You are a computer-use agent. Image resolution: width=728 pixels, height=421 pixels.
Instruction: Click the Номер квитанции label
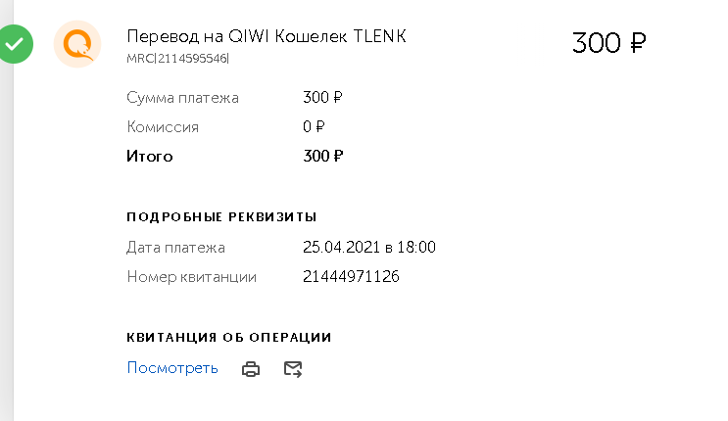click(x=192, y=277)
